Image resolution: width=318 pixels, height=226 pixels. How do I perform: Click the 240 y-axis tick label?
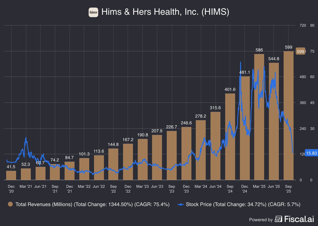click(303, 129)
